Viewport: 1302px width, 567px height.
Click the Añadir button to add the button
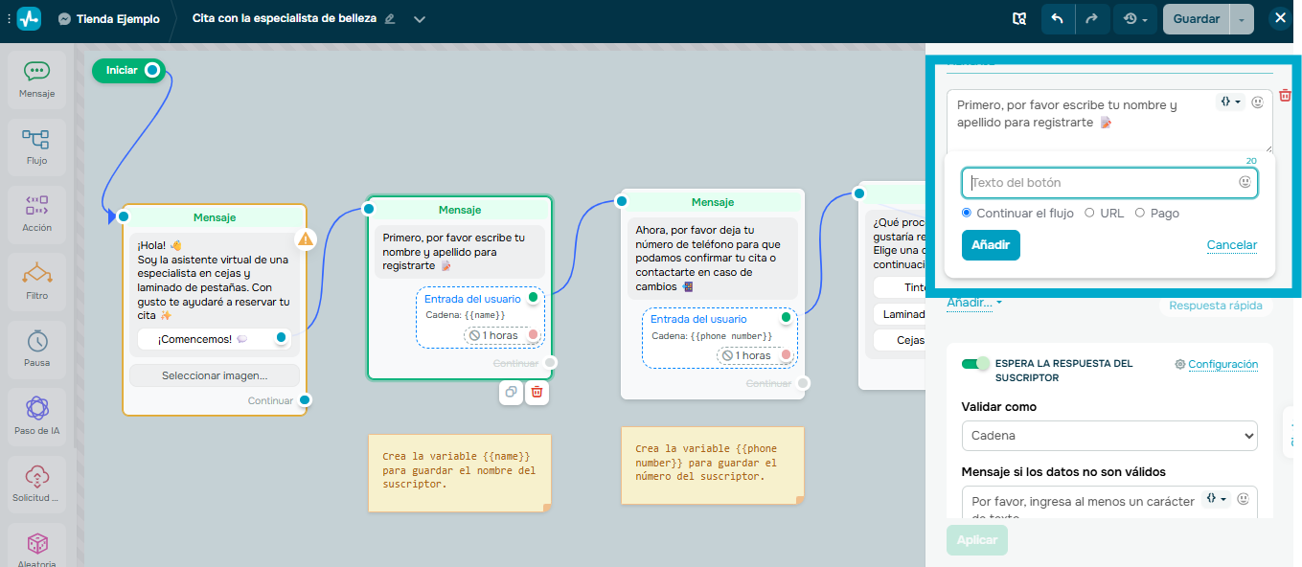tap(991, 245)
